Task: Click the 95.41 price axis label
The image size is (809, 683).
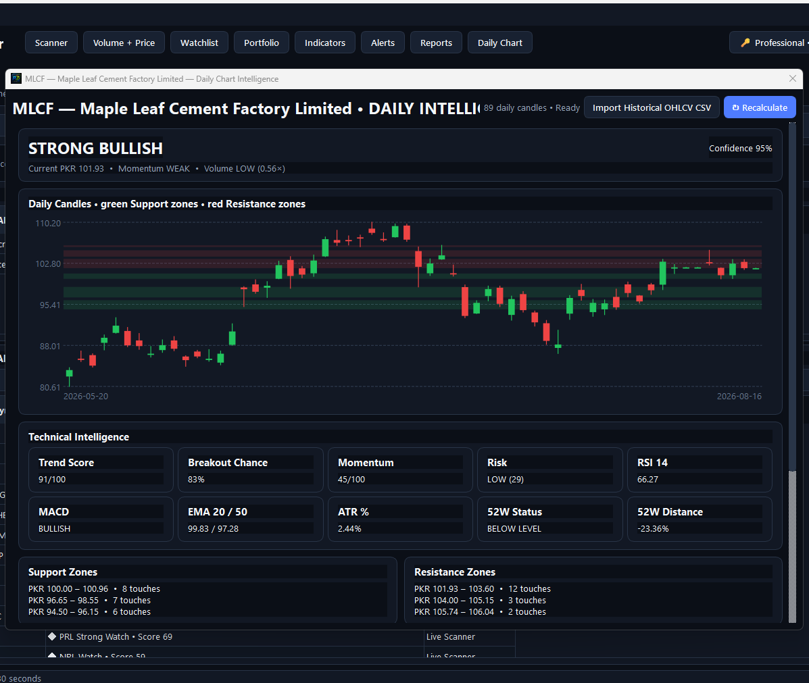Action: 50,305
